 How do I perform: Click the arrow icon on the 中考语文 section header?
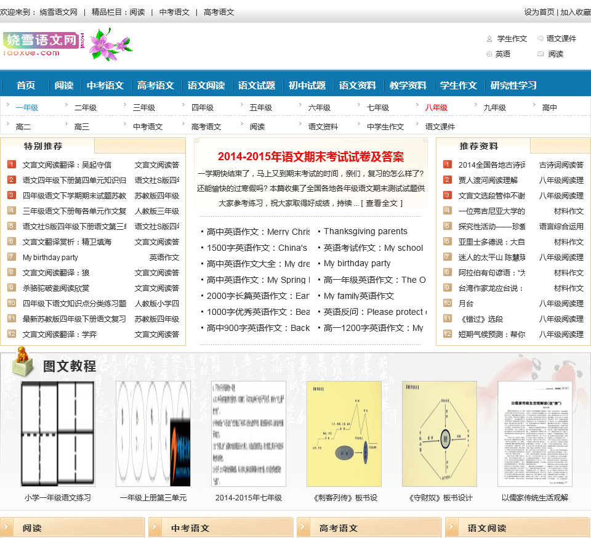[x=155, y=528]
